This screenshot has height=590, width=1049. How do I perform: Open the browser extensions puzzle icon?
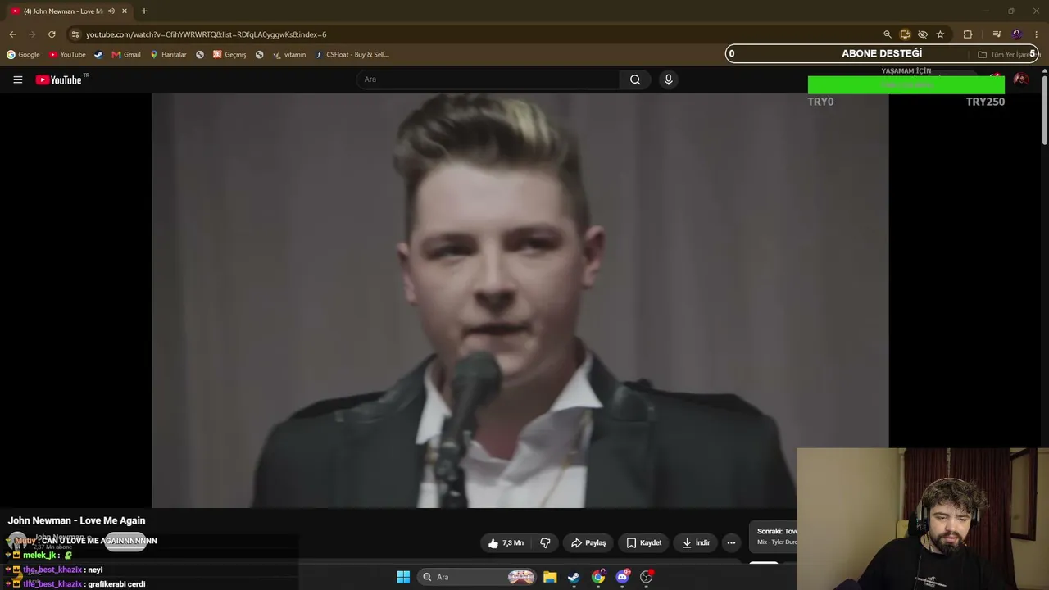coord(968,34)
